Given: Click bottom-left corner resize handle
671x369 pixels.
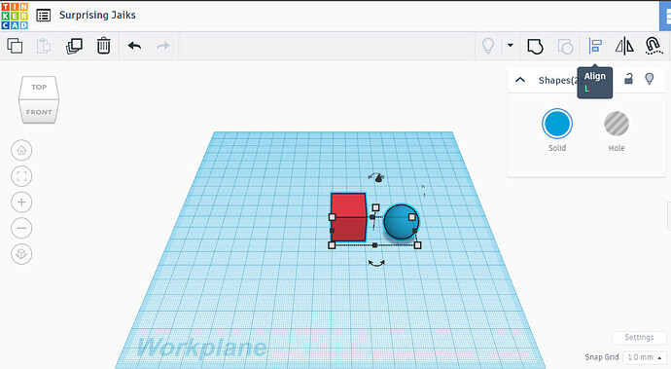Looking at the screenshot, I should pos(332,245).
